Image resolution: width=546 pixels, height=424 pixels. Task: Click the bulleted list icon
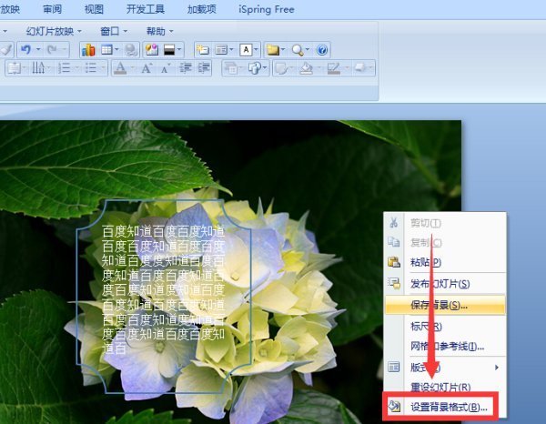[91, 68]
